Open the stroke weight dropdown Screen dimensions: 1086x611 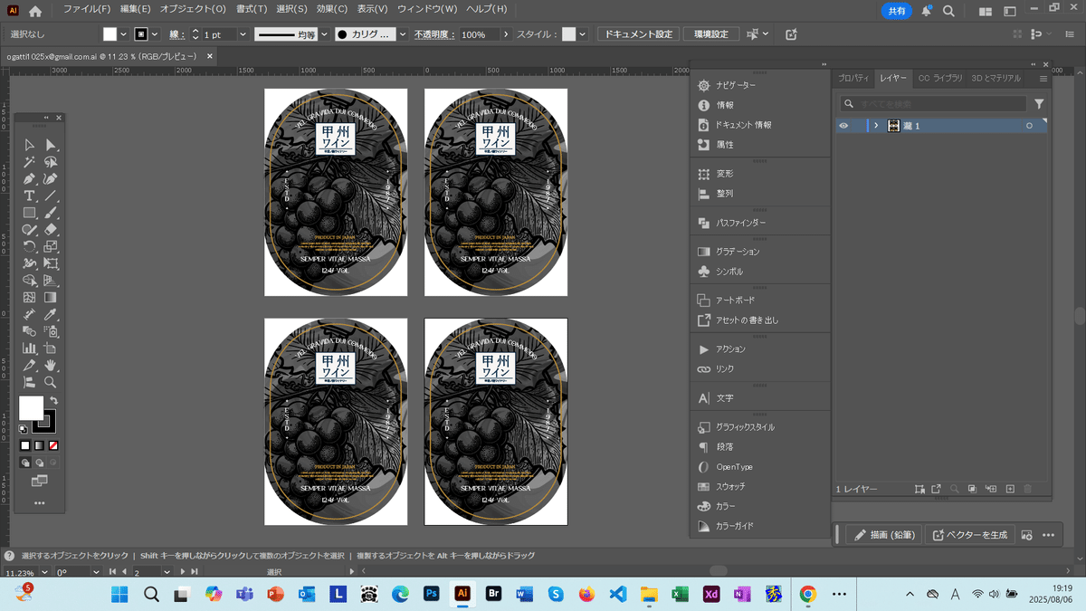[243, 33]
